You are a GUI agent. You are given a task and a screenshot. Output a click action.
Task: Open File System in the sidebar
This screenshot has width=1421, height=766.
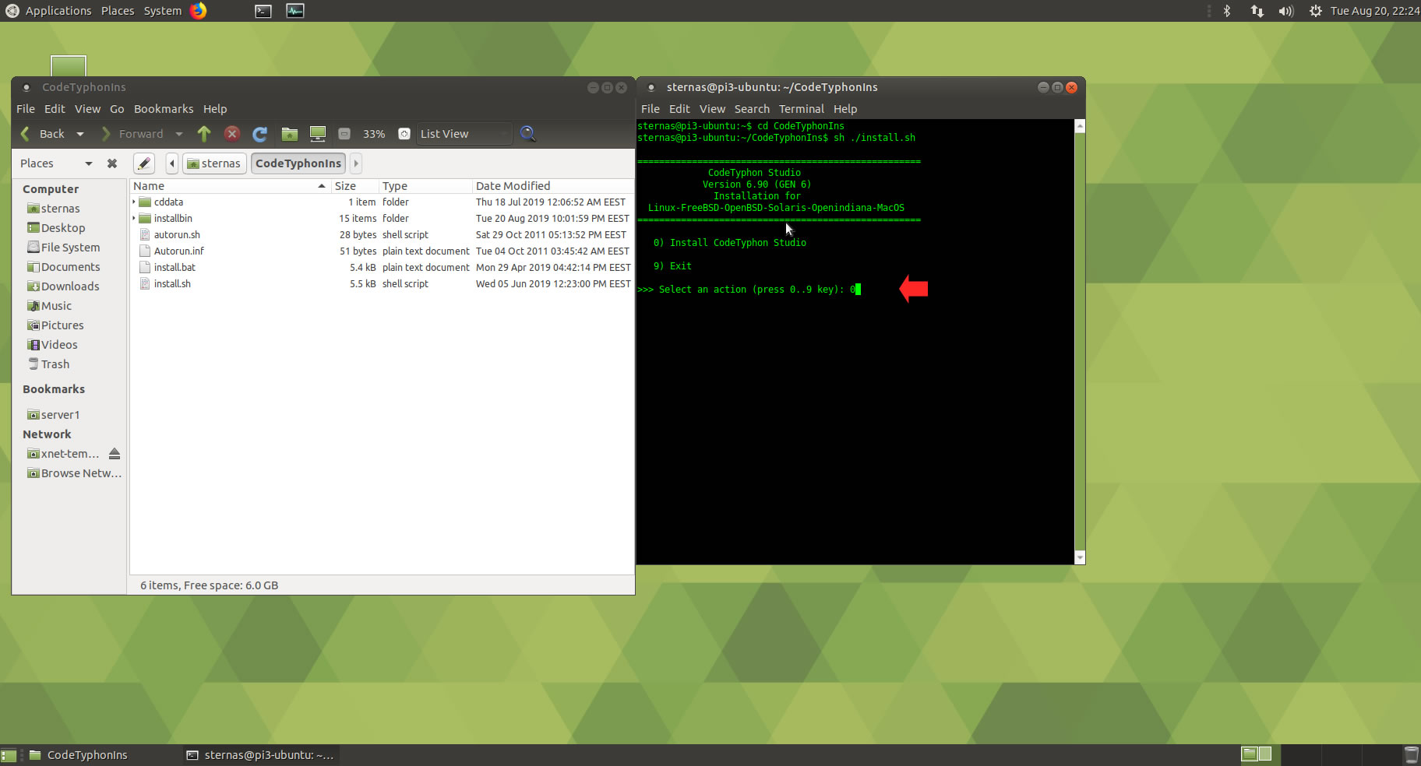[x=70, y=248]
